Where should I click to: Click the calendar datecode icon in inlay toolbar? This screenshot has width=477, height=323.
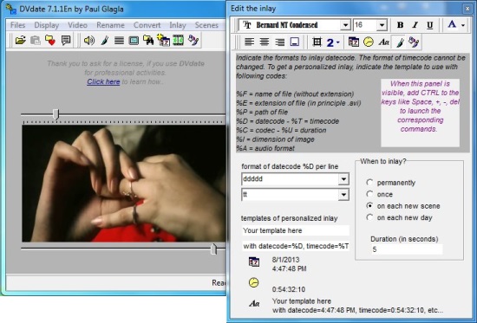coord(354,42)
